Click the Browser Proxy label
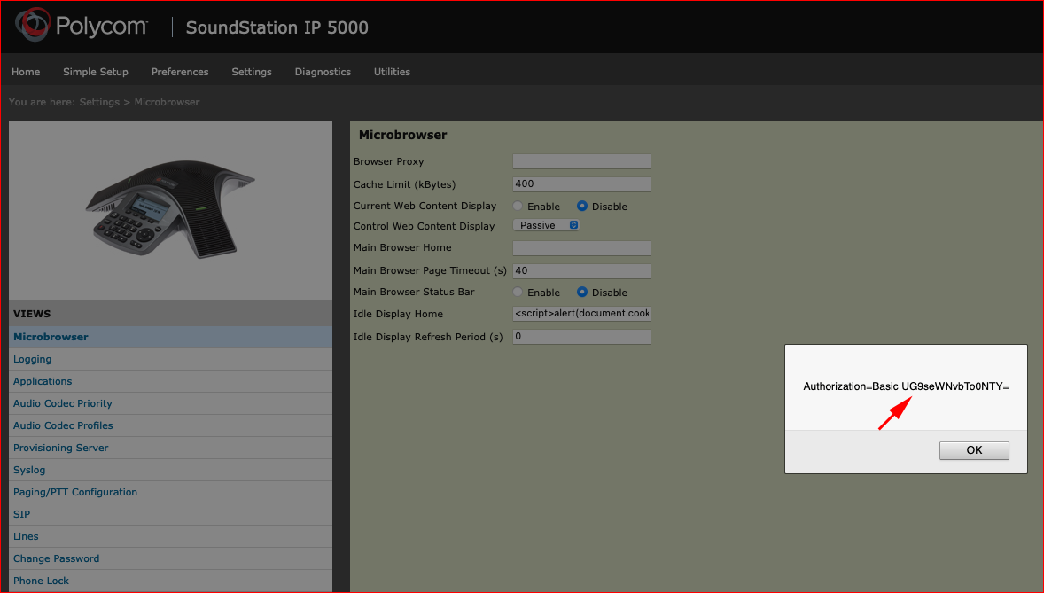 tap(389, 161)
